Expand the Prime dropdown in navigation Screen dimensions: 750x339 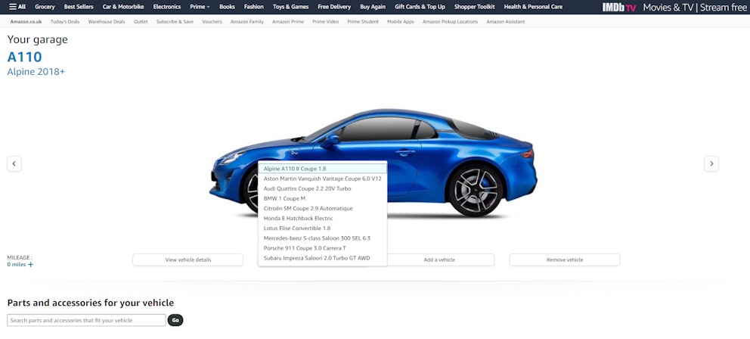click(200, 7)
